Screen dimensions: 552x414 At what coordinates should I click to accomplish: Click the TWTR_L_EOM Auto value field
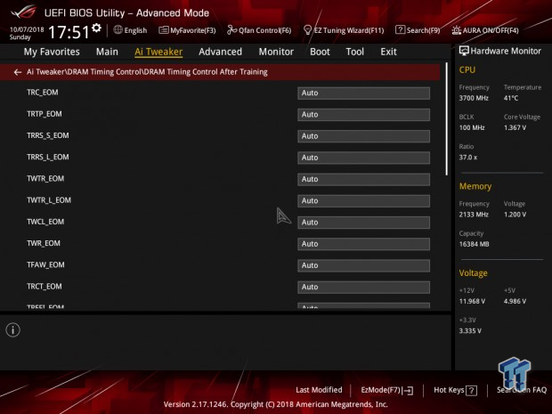(x=363, y=200)
